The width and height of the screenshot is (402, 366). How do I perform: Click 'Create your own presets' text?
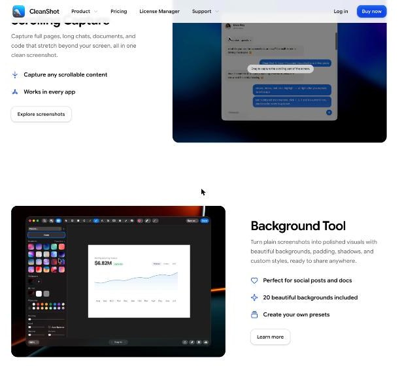[x=296, y=314]
